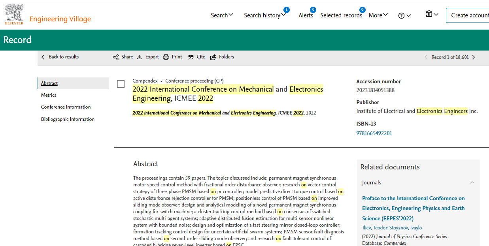Viewport: 489px width, 246px height.
Task: Click the Print printer icon
Action: coord(166,57)
